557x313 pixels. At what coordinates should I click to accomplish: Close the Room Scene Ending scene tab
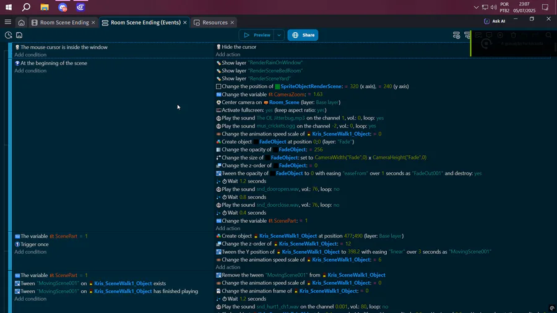(93, 22)
